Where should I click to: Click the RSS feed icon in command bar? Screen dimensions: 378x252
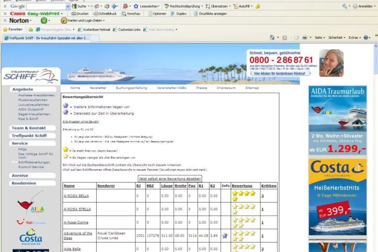point(285,38)
